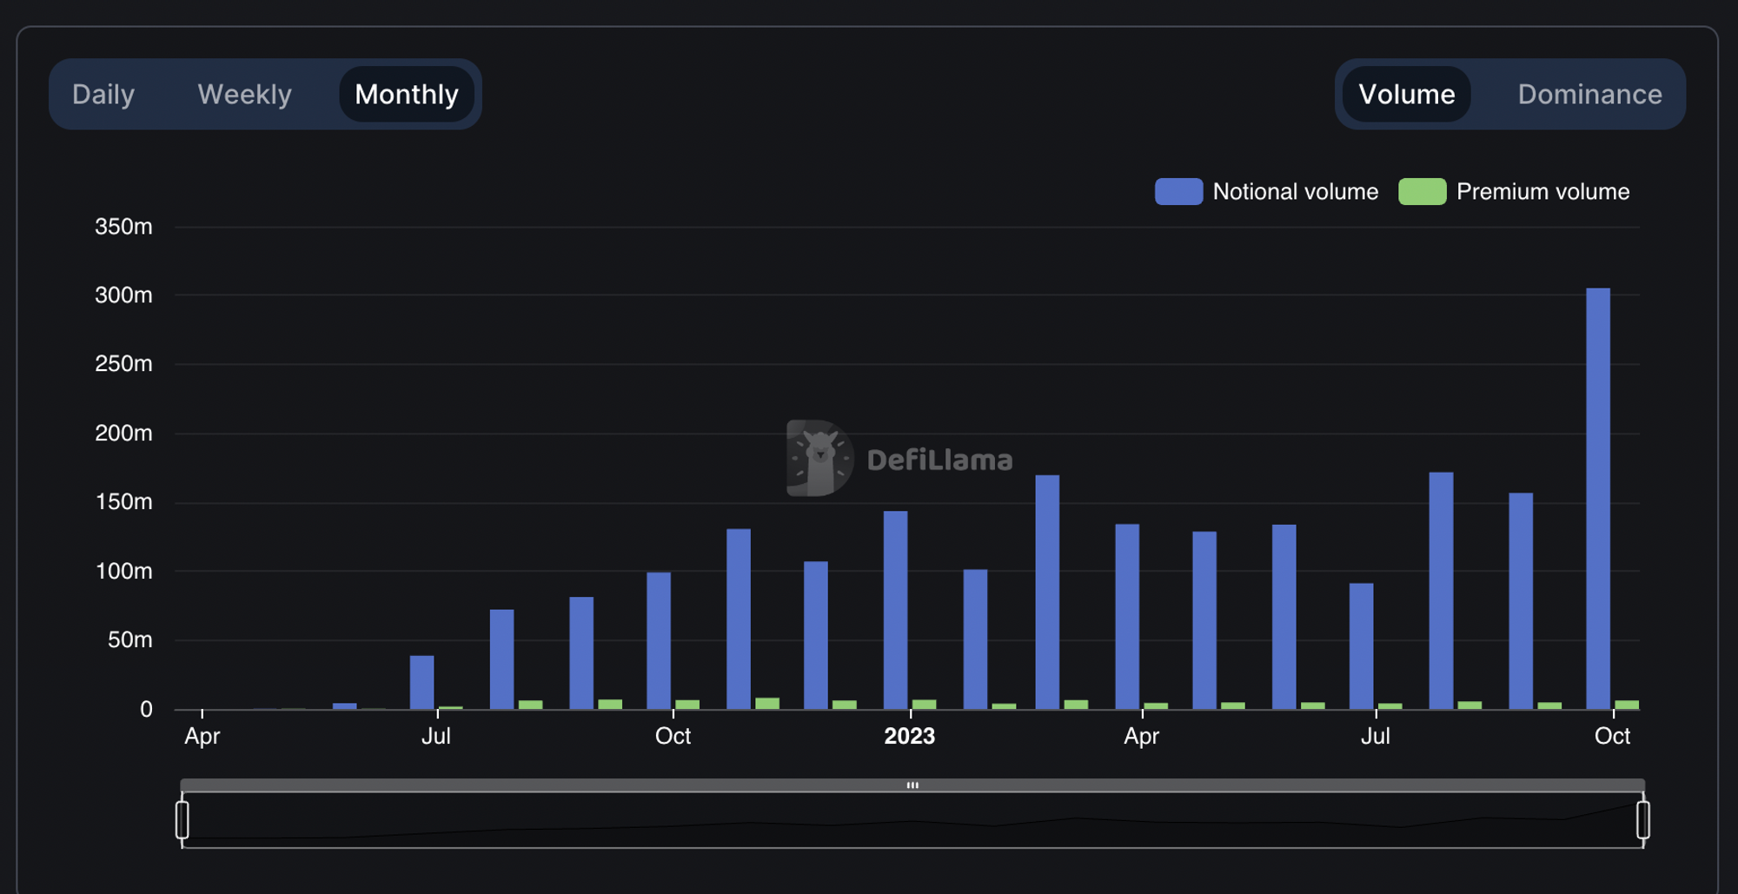The height and width of the screenshot is (894, 1738).
Task: Toggle the Notional volume series label
Action: pos(1295,191)
